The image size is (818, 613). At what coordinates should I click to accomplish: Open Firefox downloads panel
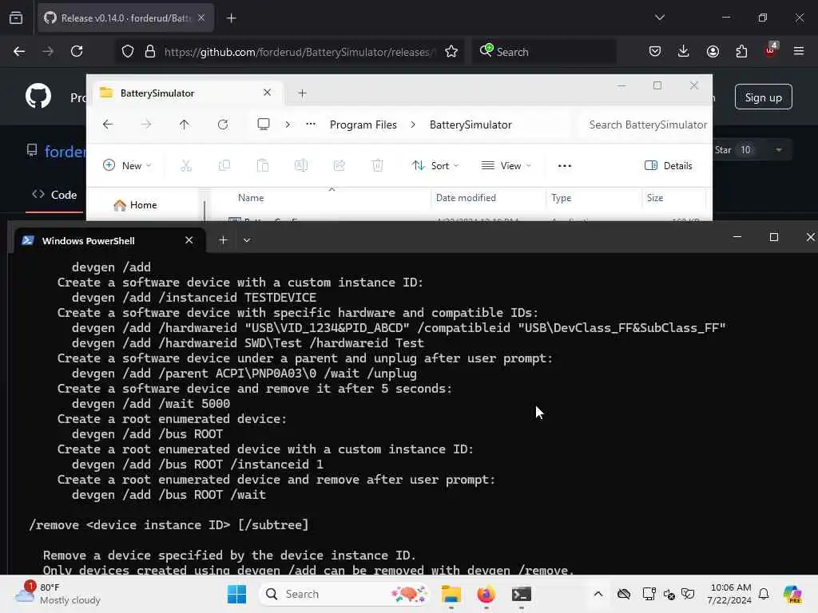[x=684, y=51]
